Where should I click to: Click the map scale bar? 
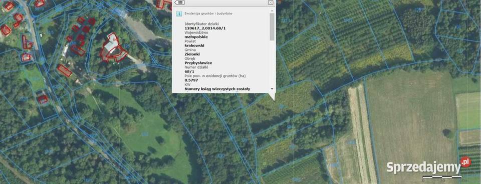click(442, 176)
